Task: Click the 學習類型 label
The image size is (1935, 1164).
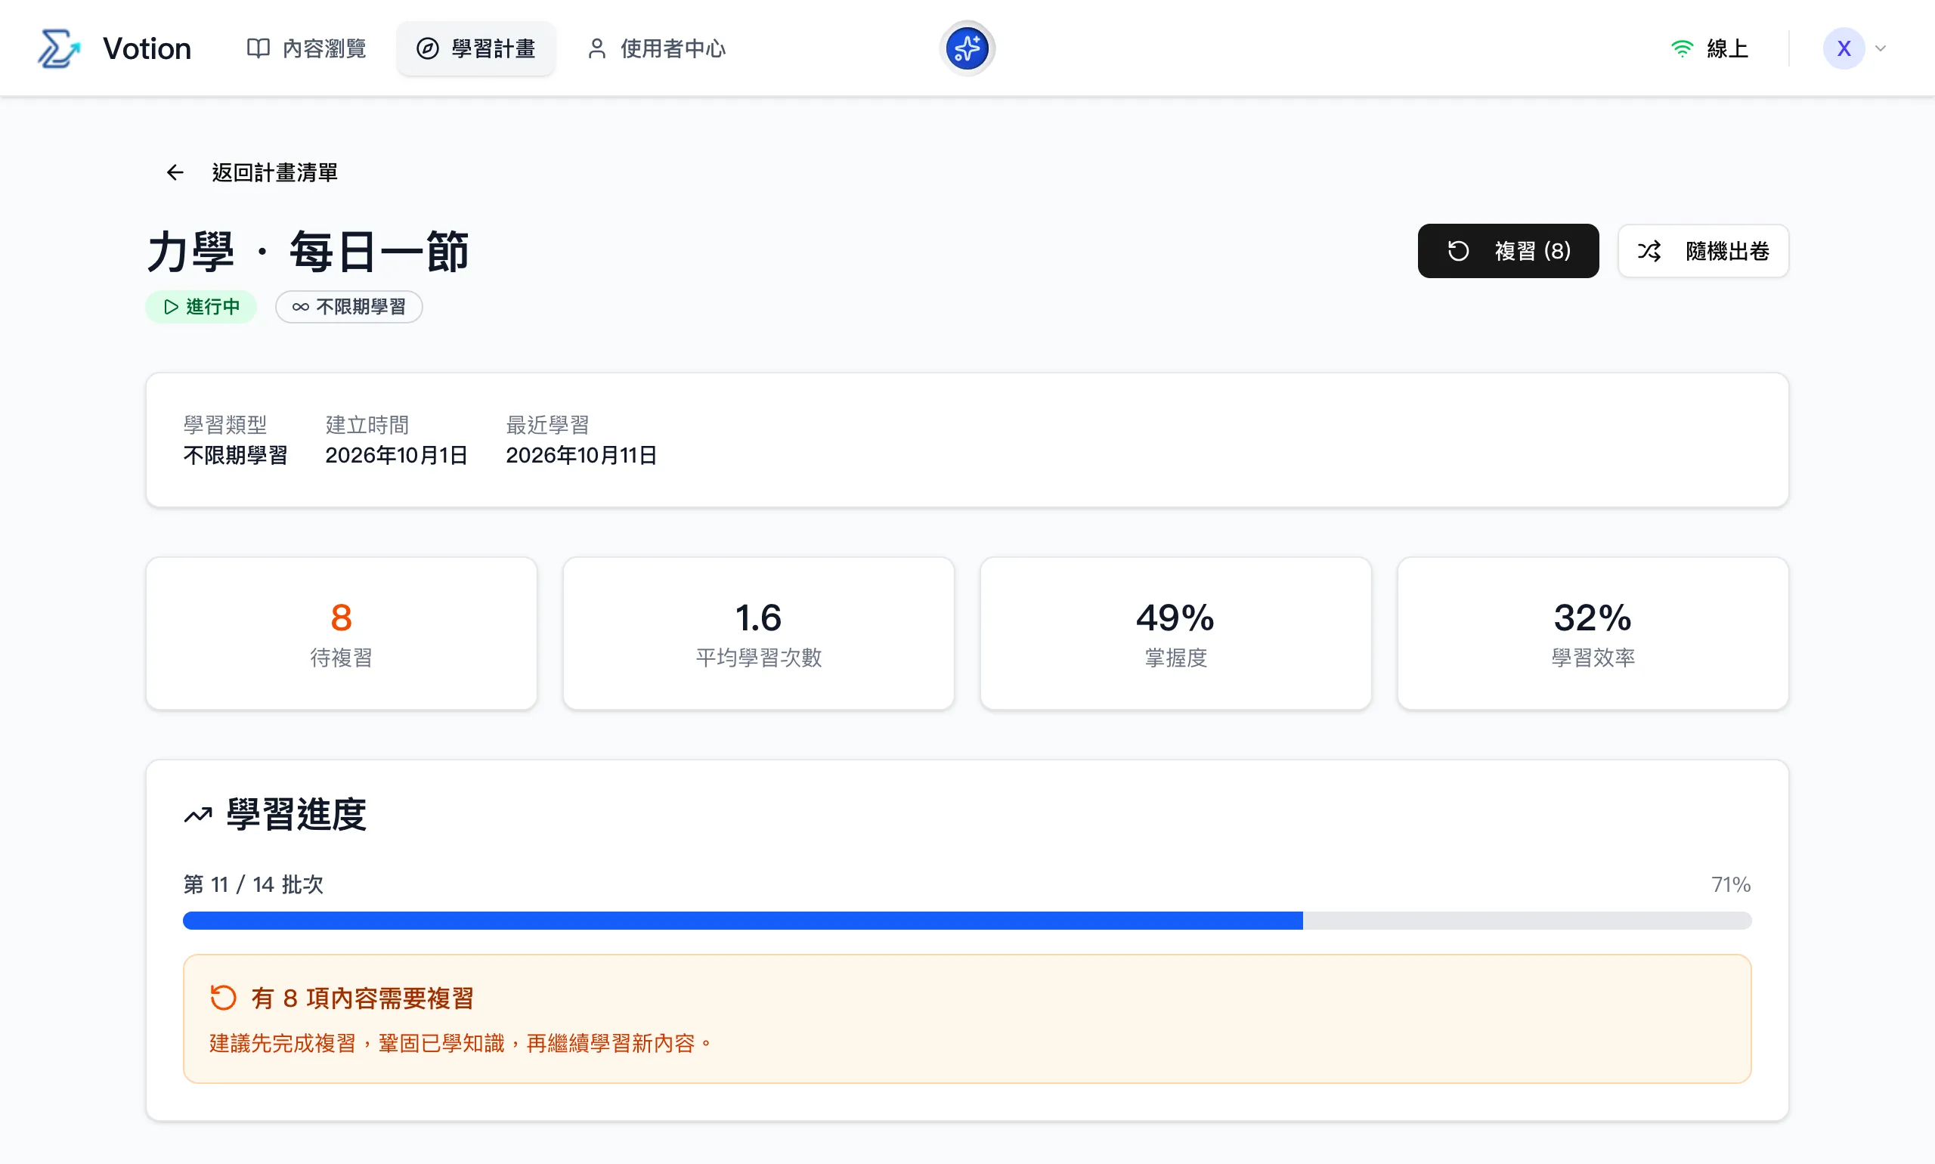Action: [225, 424]
